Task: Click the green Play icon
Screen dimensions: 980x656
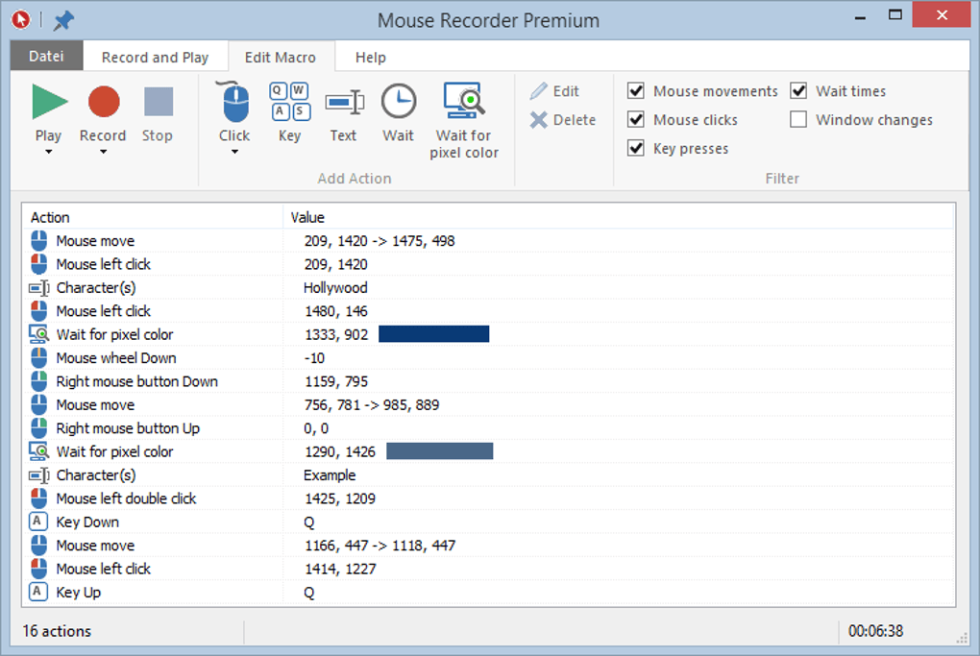Action: point(49,101)
